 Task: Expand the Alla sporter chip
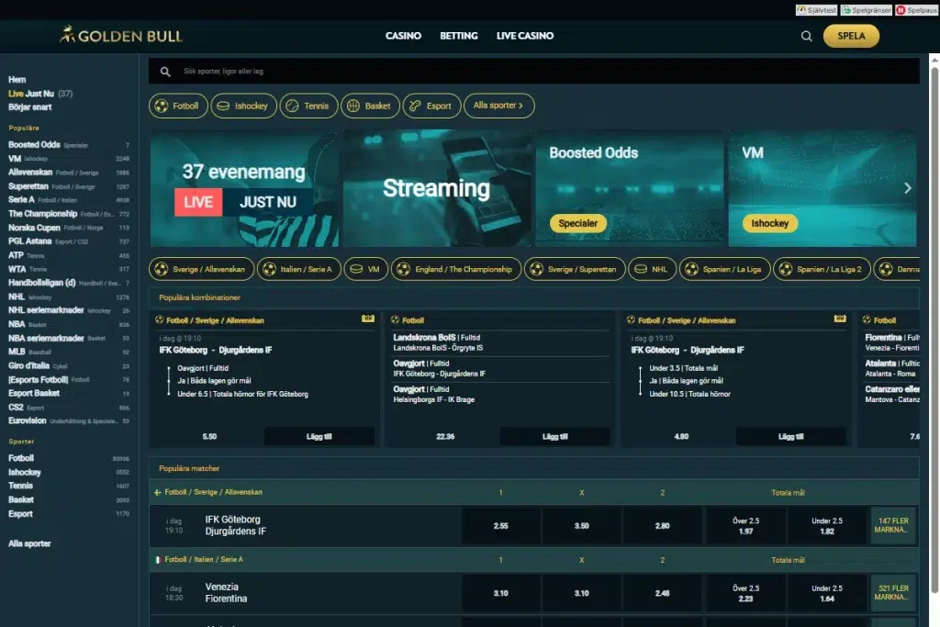(x=498, y=106)
